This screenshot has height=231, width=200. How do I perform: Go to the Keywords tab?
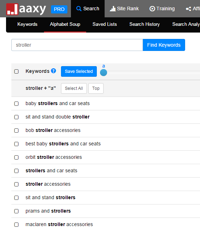pyautogui.click(x=27, y=24)
